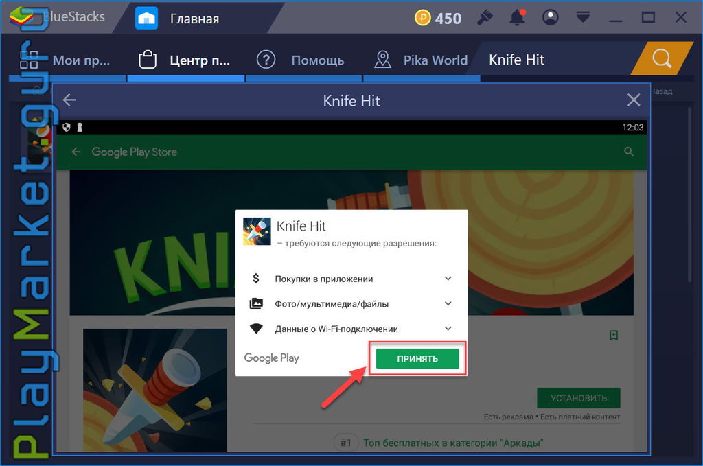Switch to the Главная home tab

point(194,19)
